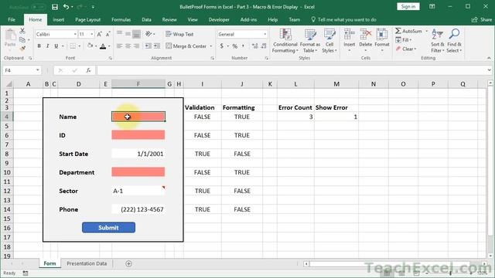Toggle Bold formatting

(x=39, y=46)
